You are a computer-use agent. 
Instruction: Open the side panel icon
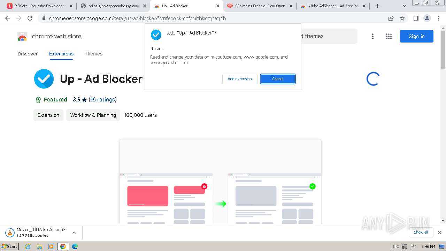(x=416, y=18)
